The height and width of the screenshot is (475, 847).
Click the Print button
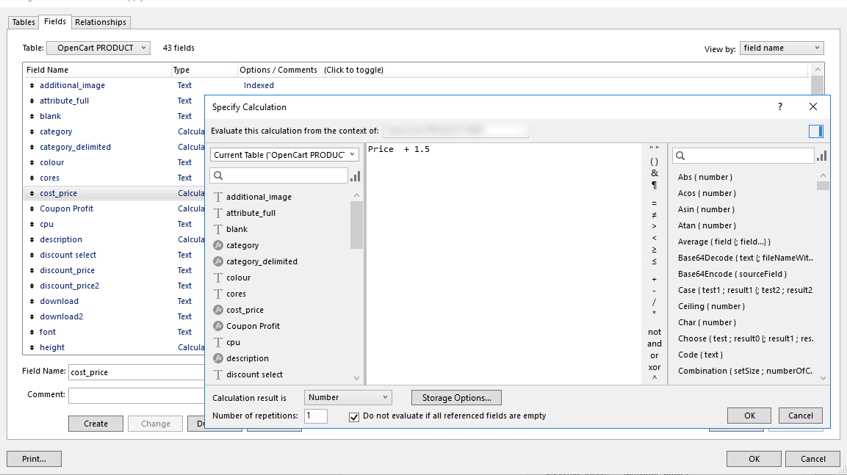[x=34, y=459]
